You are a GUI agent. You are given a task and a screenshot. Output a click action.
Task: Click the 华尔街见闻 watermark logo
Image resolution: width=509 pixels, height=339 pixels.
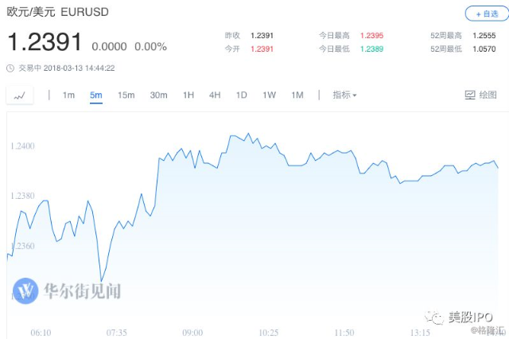point(25,290)
